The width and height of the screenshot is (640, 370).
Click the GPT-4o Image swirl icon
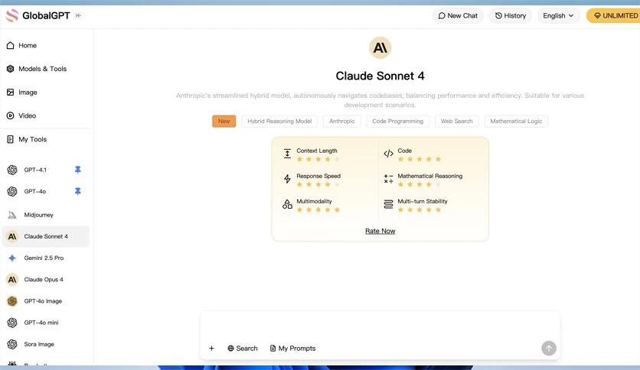[x=12, y=301]
